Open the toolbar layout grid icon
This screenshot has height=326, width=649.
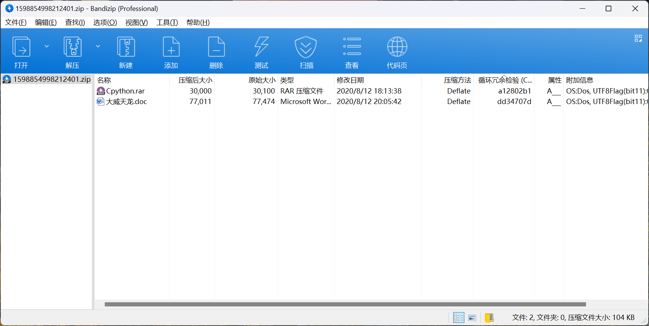[x=638, y=38]
